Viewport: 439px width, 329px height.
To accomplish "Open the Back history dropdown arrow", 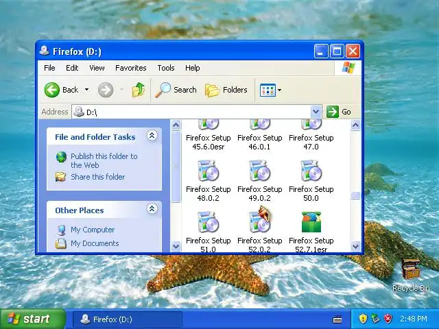I will pyautogui.click(x=87, y=90).
